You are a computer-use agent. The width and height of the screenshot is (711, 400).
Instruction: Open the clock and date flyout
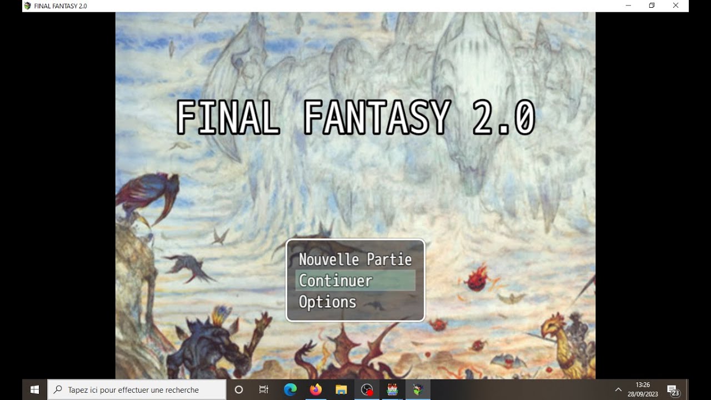tap(643, 389)
